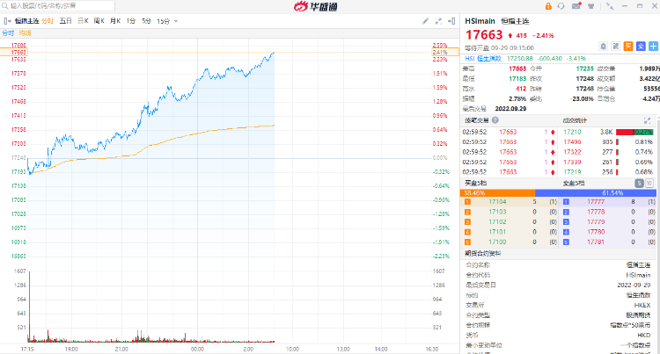660x354 pixels.
Task: Collapse the left panel via sidebar arrow icon
Action: point(8,20)
